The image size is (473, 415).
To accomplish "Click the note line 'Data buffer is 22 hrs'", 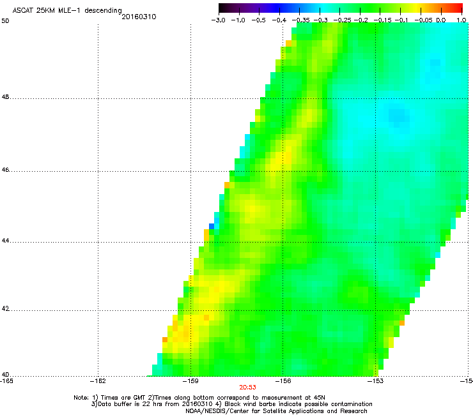I will 231,404.
